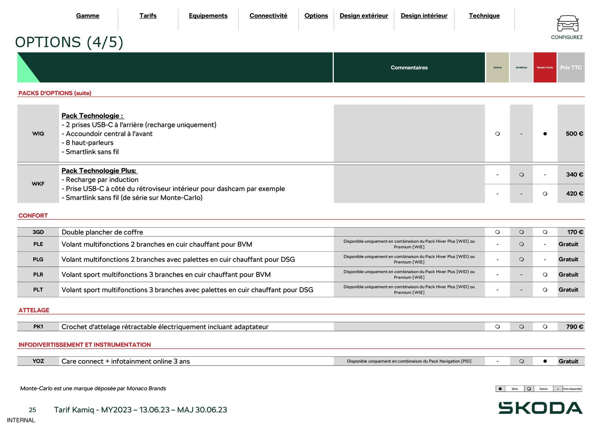Click the Ambition option circle in PLE row
This screenshot has width=602, height=426.
click(x=521, y=244)
